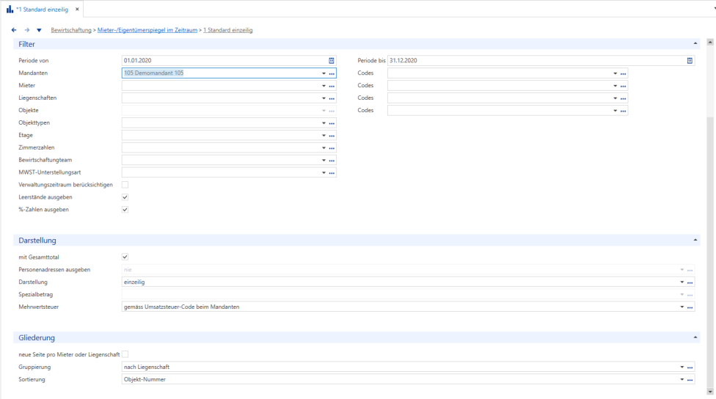716x399 pixels.
Task: Click the ellipsis button beside Mieter
Action: tap(332, 86)
